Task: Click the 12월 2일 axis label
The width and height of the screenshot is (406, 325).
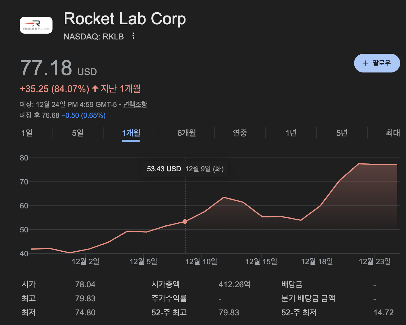Action: 85,261
